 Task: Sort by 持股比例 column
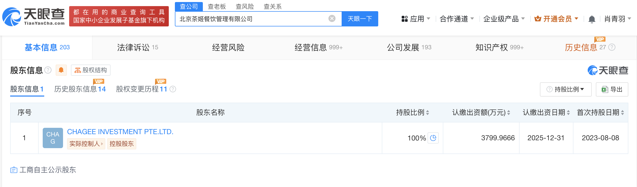coord(428,113)
